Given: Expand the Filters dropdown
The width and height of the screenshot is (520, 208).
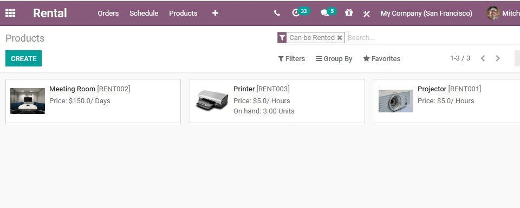Looking at the screenshot, I should point(291,58).
